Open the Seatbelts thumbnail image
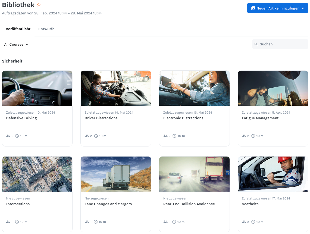310x234 pixels. pos(273,174)
